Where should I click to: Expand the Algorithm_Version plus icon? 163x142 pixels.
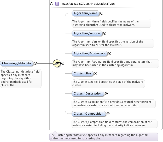(x=104, y=33)
